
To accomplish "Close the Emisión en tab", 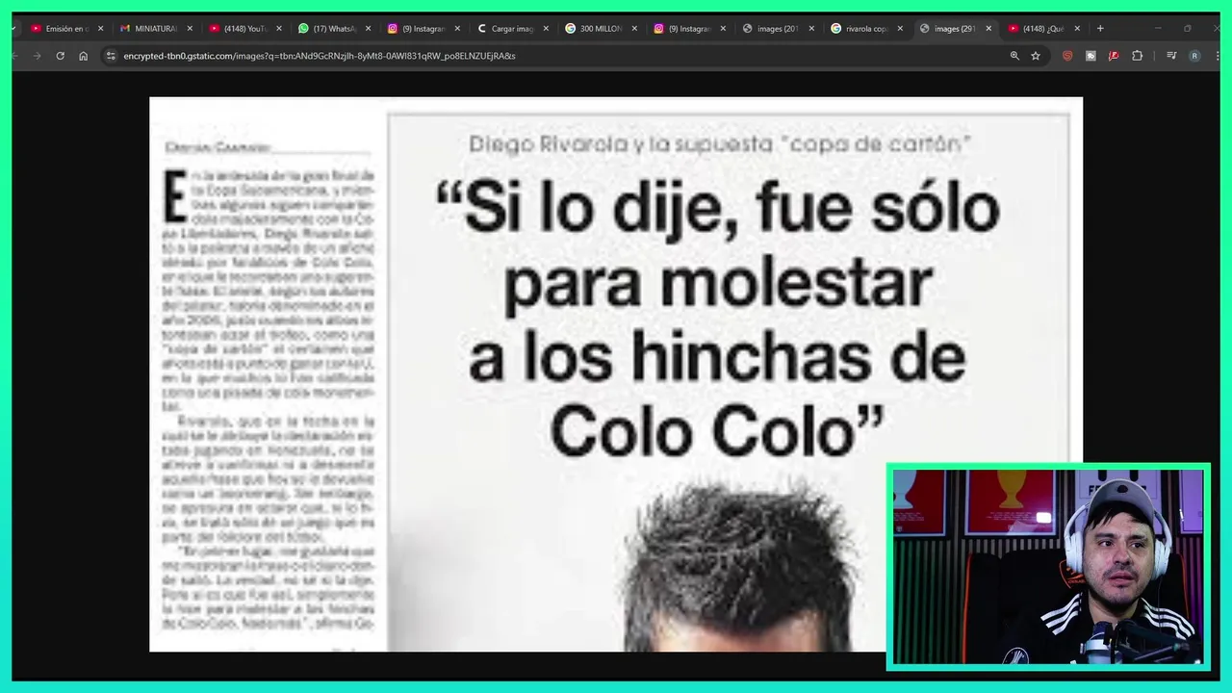I will coord(101,29).
